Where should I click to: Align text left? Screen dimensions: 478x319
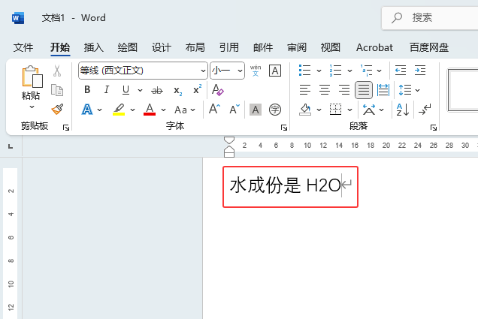point(305,90)
